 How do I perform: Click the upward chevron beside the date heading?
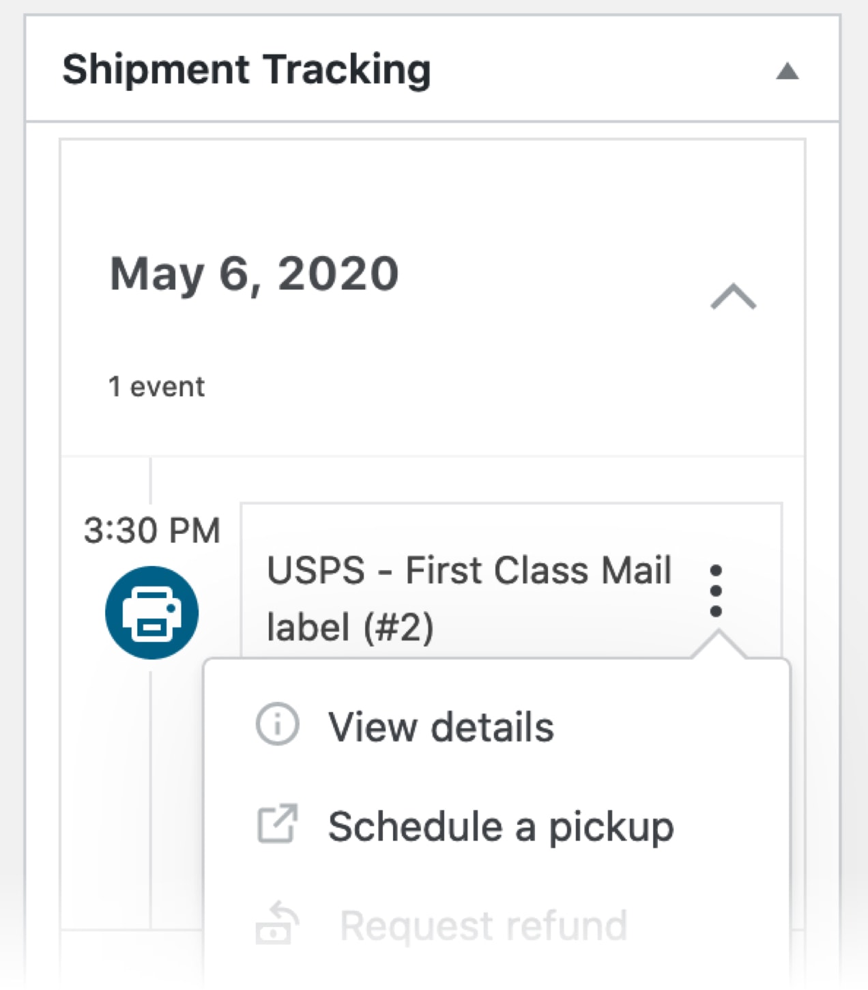click(x=734, y=296)
